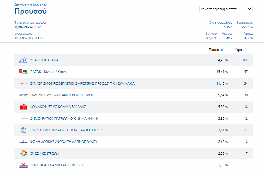Select ΕΝΩΣΗ ΚΕΝΤΡΩΩΝ party name
Screen dimensions: 264x170
point(45,153)
